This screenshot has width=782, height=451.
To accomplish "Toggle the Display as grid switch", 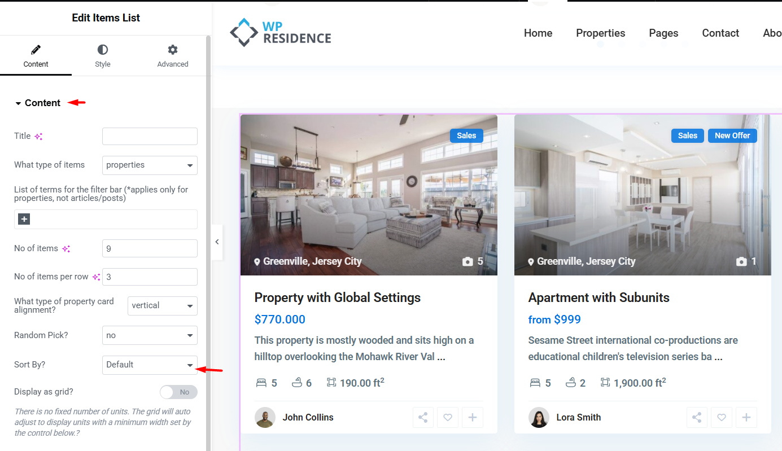I will (178, 392).
